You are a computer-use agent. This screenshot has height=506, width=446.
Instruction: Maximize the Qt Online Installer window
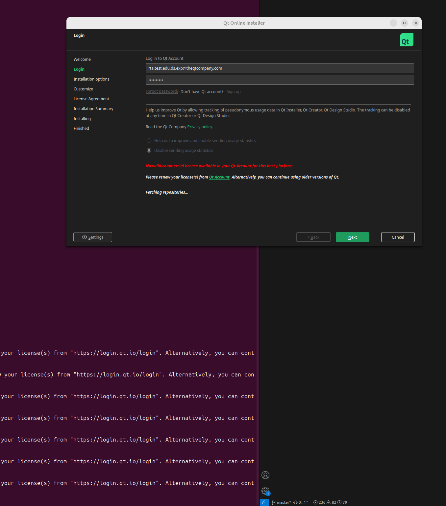405,23
